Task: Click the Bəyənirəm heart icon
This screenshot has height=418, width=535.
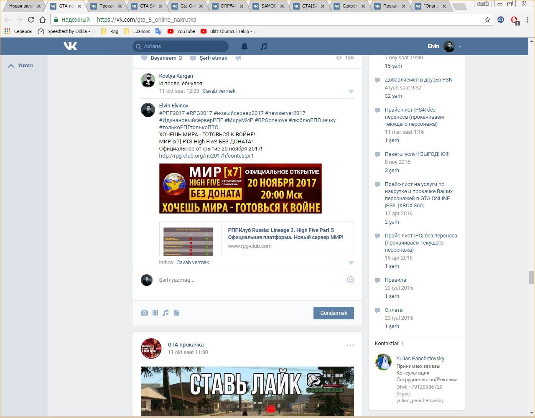Action: (x=144, y=58)
